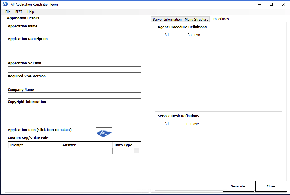The image size is (290, 195).
Task: Click the Answer cell in key/value table
Action: 86,151
